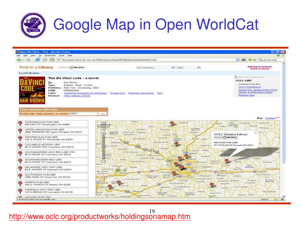Click the Contributor biographical information link
Screen dimensions: 301x226
coord(85,93)
